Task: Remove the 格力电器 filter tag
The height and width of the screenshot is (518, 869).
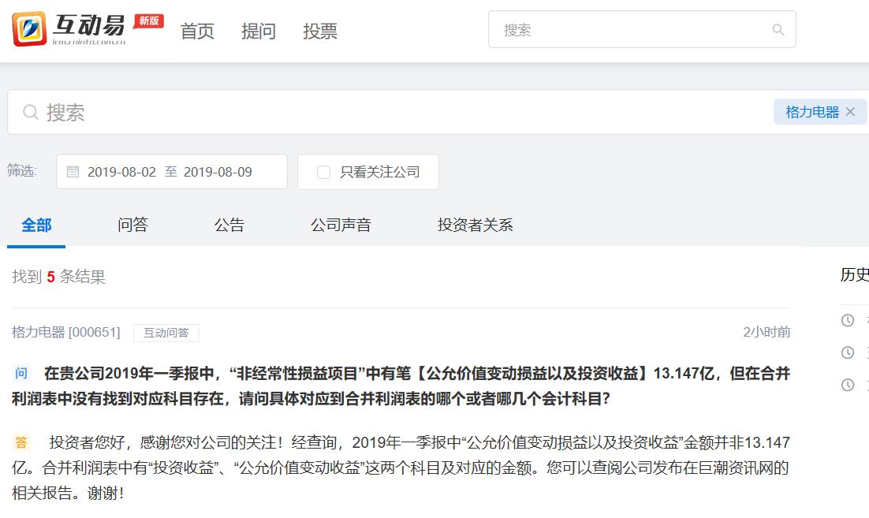Action: [850, 111]
